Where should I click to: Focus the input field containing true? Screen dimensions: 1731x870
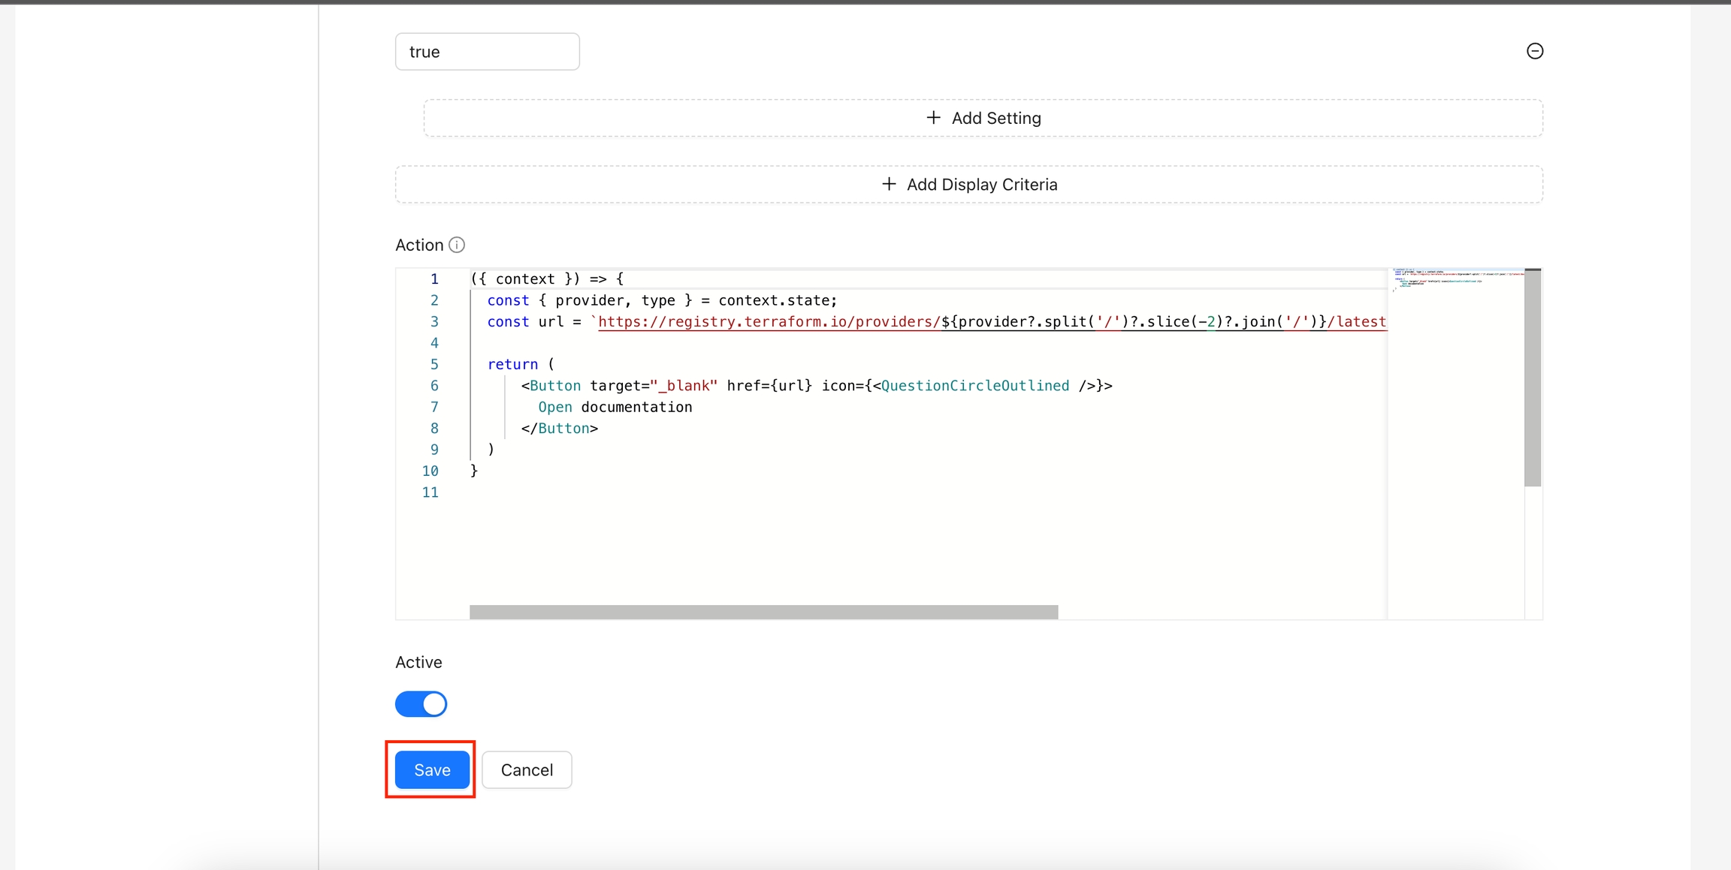(487, 52)
